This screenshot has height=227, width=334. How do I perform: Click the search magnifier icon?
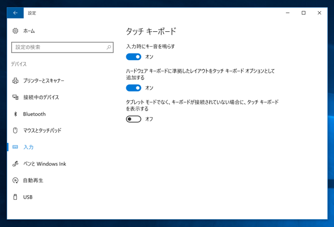tap(109, 48)
